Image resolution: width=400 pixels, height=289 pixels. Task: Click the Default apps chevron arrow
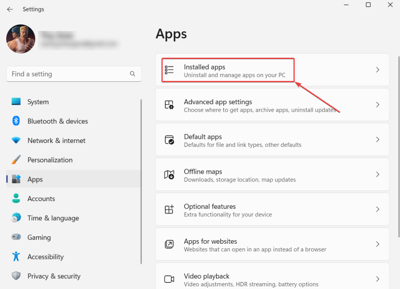(378, 139)
